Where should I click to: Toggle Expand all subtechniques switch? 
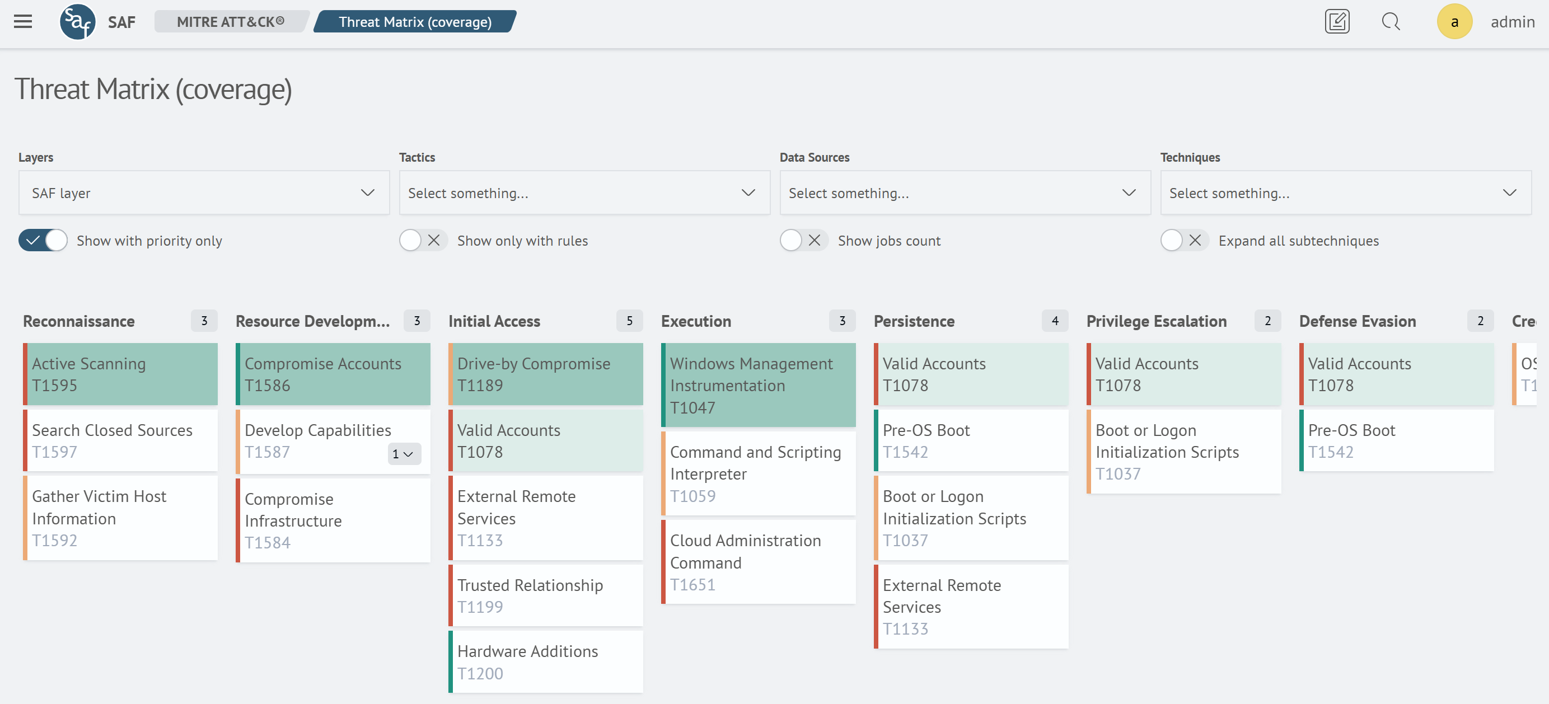[1184, 241]
